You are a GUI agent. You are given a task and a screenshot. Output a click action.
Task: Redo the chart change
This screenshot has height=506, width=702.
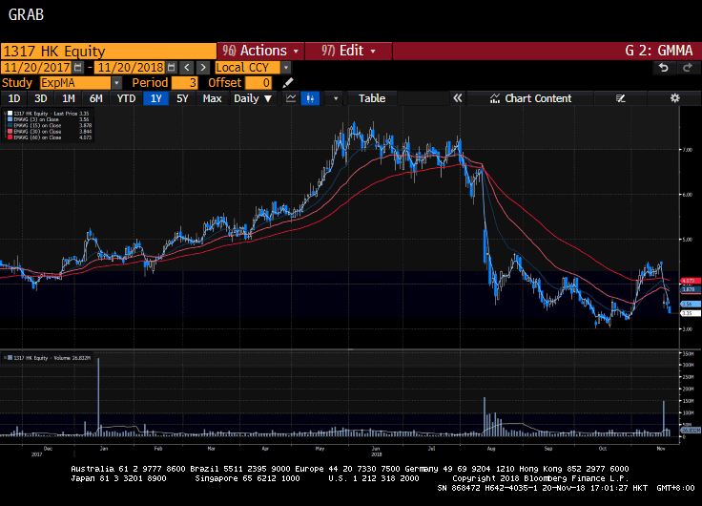point(688,68)
